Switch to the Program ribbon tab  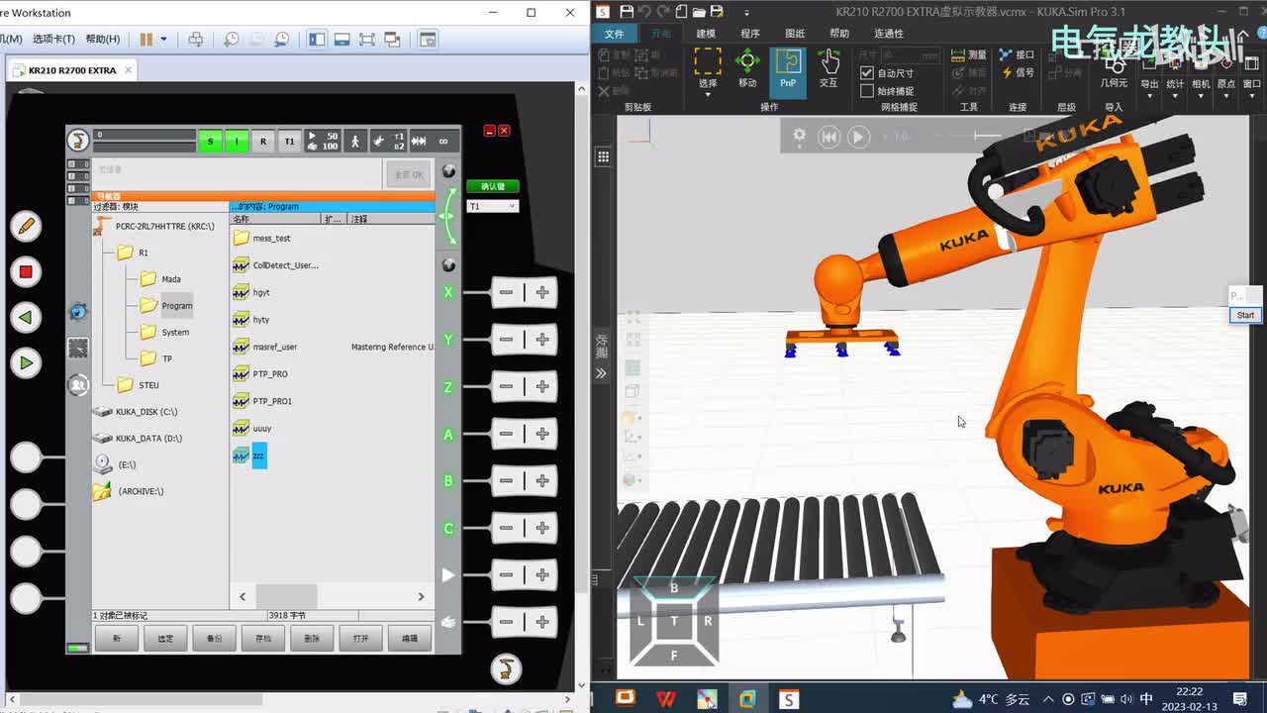coord(750,34)
